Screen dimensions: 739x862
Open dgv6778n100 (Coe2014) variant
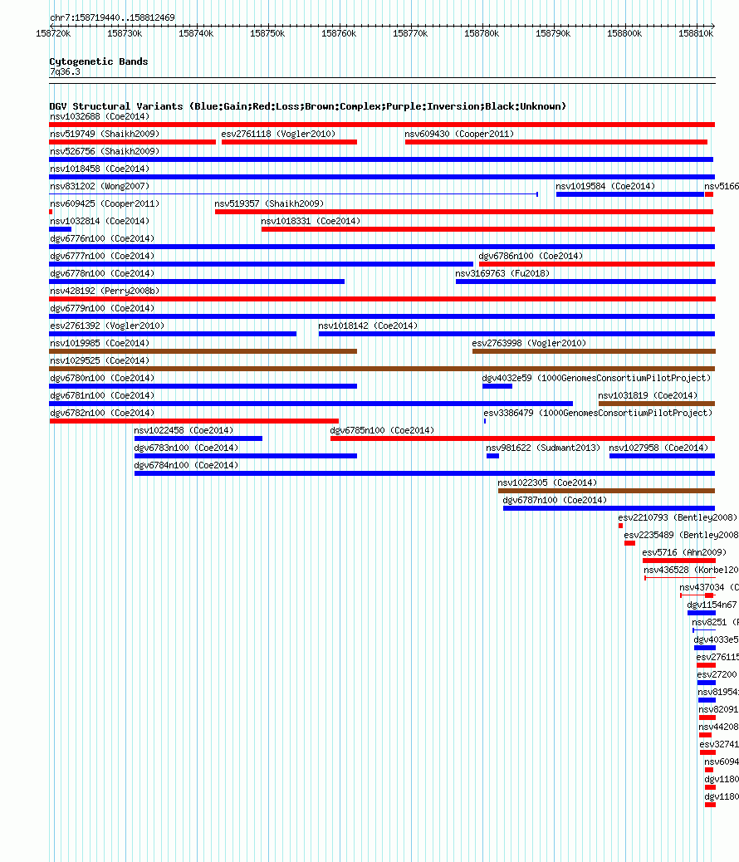click(x=102, y=274)
